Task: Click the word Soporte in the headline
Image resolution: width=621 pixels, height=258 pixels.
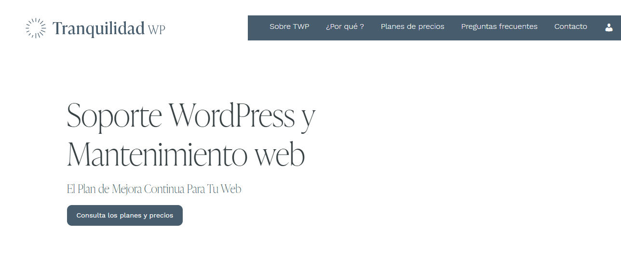Action: click(x=114, y=116)
